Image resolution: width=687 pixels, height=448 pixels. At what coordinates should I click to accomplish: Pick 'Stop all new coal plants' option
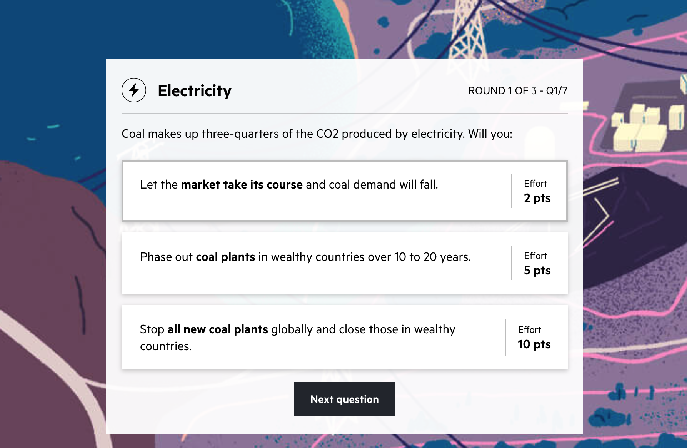pos(344,337)
